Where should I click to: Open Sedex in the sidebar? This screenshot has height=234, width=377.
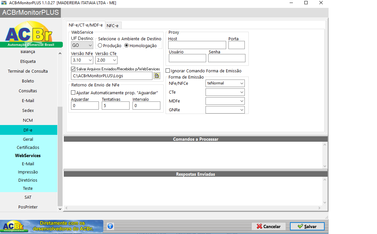click(28, 111)
